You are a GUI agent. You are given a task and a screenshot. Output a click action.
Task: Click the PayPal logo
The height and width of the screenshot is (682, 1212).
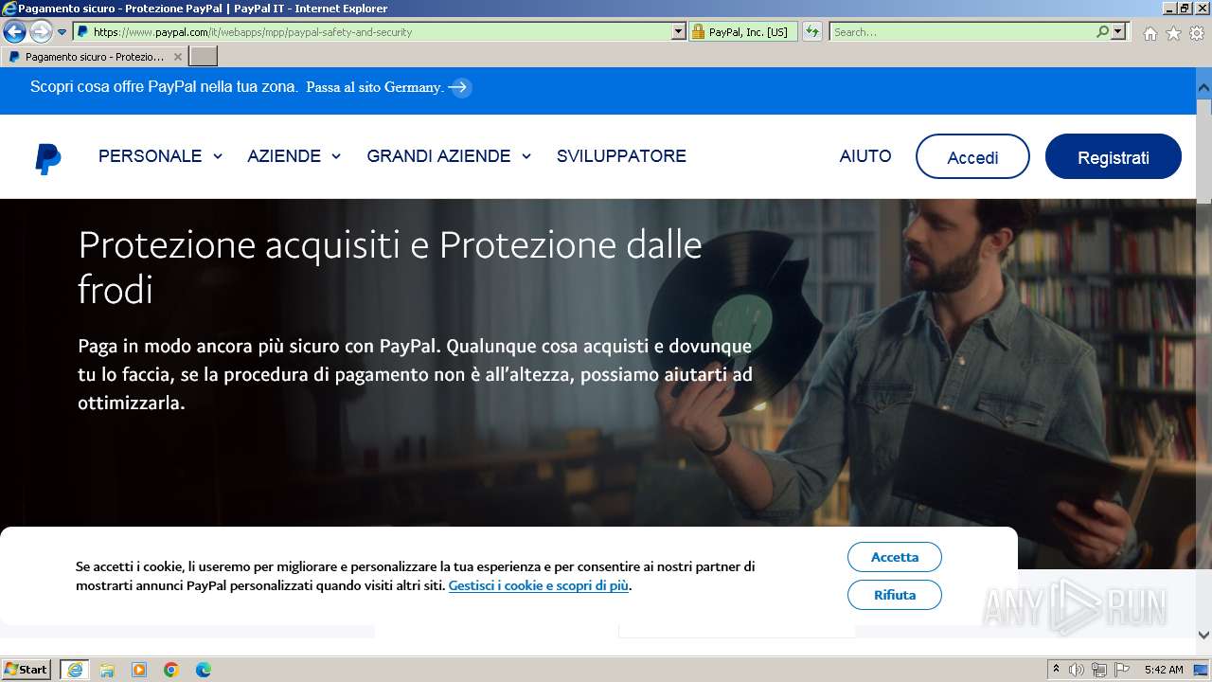pyautogui.click(x=48, y=159)
